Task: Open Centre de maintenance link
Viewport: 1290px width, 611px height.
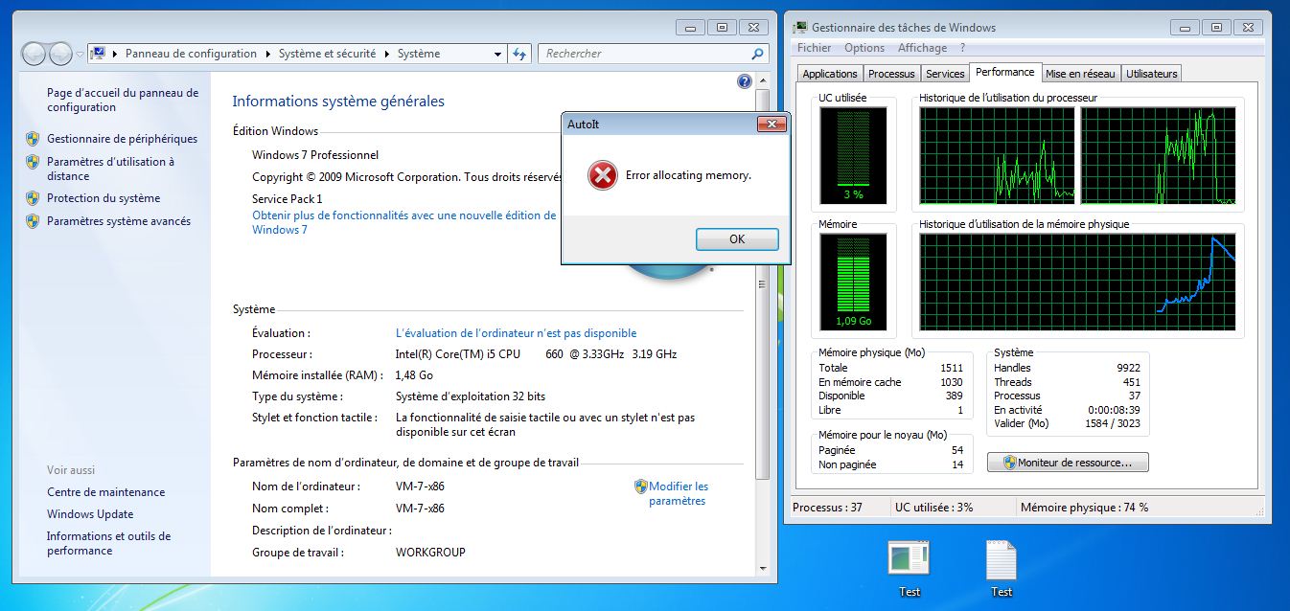Action: 105,492
